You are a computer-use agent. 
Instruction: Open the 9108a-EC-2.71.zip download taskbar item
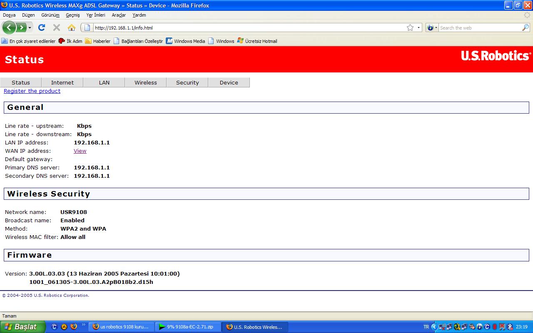click(187, 327)
